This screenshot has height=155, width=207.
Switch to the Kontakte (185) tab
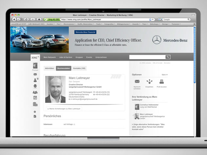79,68
